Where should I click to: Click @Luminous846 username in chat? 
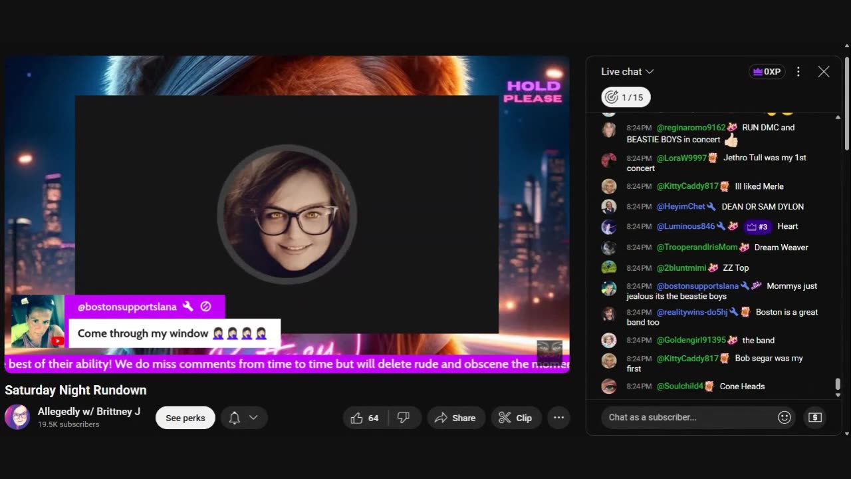click(685, 227)
